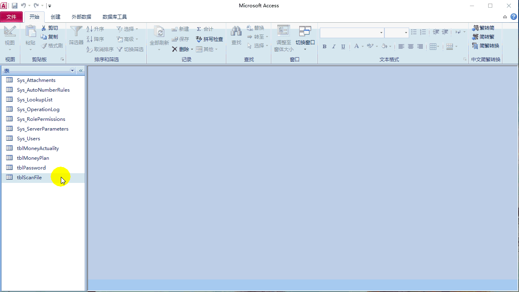Viewport: 519px width, 292px height.
Task: Copy selection with 复制
Action: [x=50, y=37]
